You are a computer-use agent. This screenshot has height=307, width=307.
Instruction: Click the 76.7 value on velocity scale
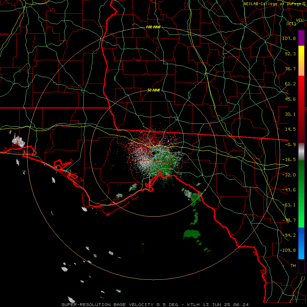coord(290,69)
